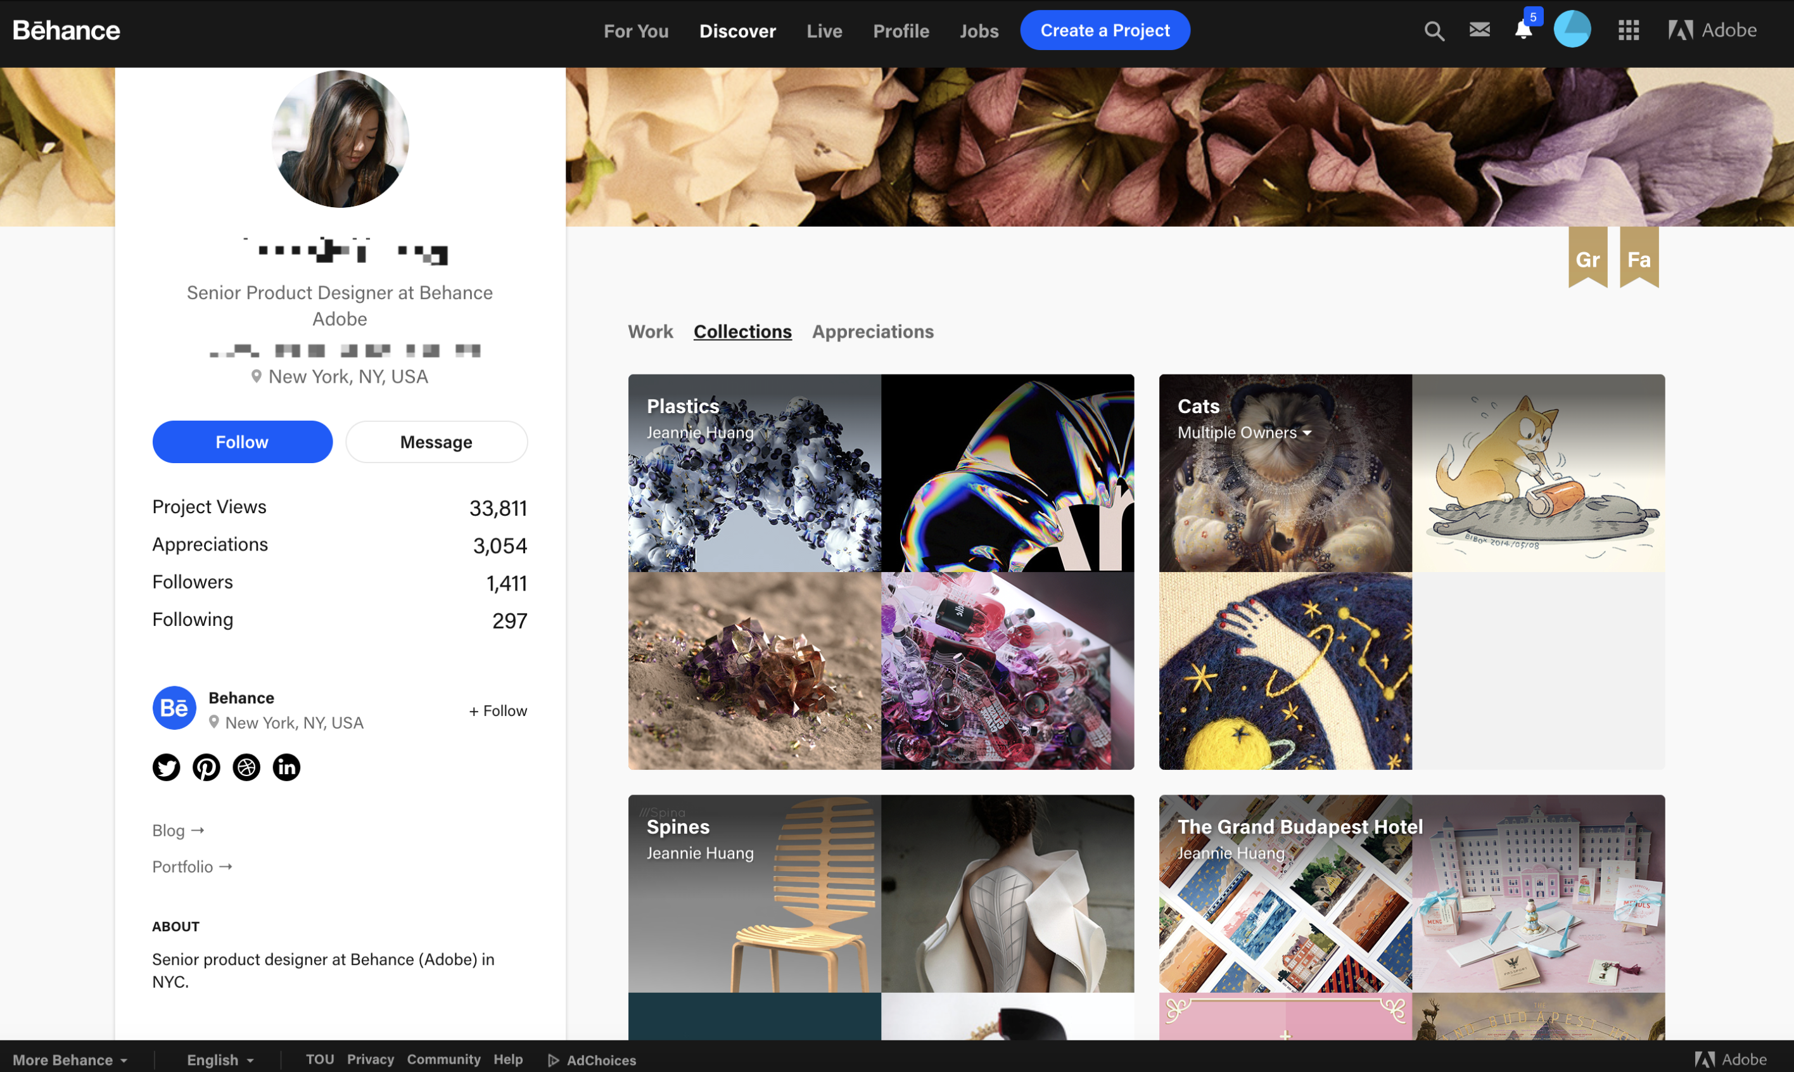1794x1072 pixels.
Task: Open the embroidered constellation thumbnail
Action: coord(1285,671)
